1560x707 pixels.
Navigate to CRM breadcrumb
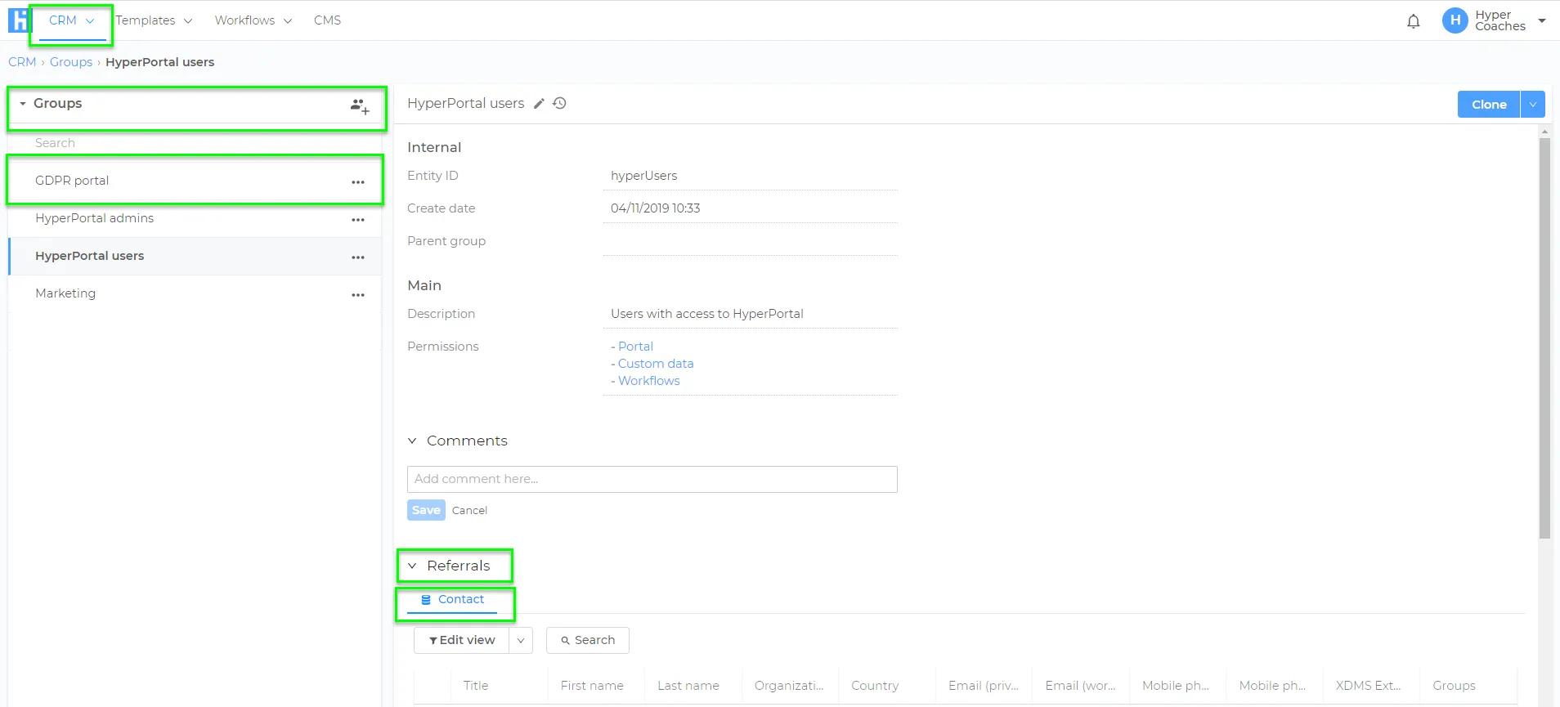(x=22, y=62)
